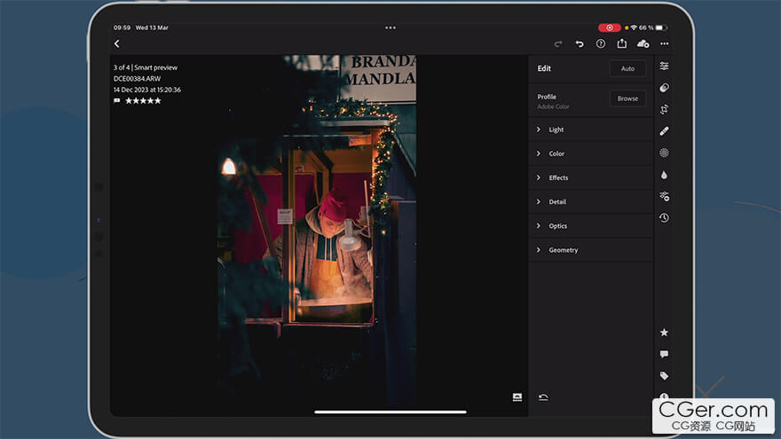
Task: Toggle the flag next to stars
Action: 117,100
